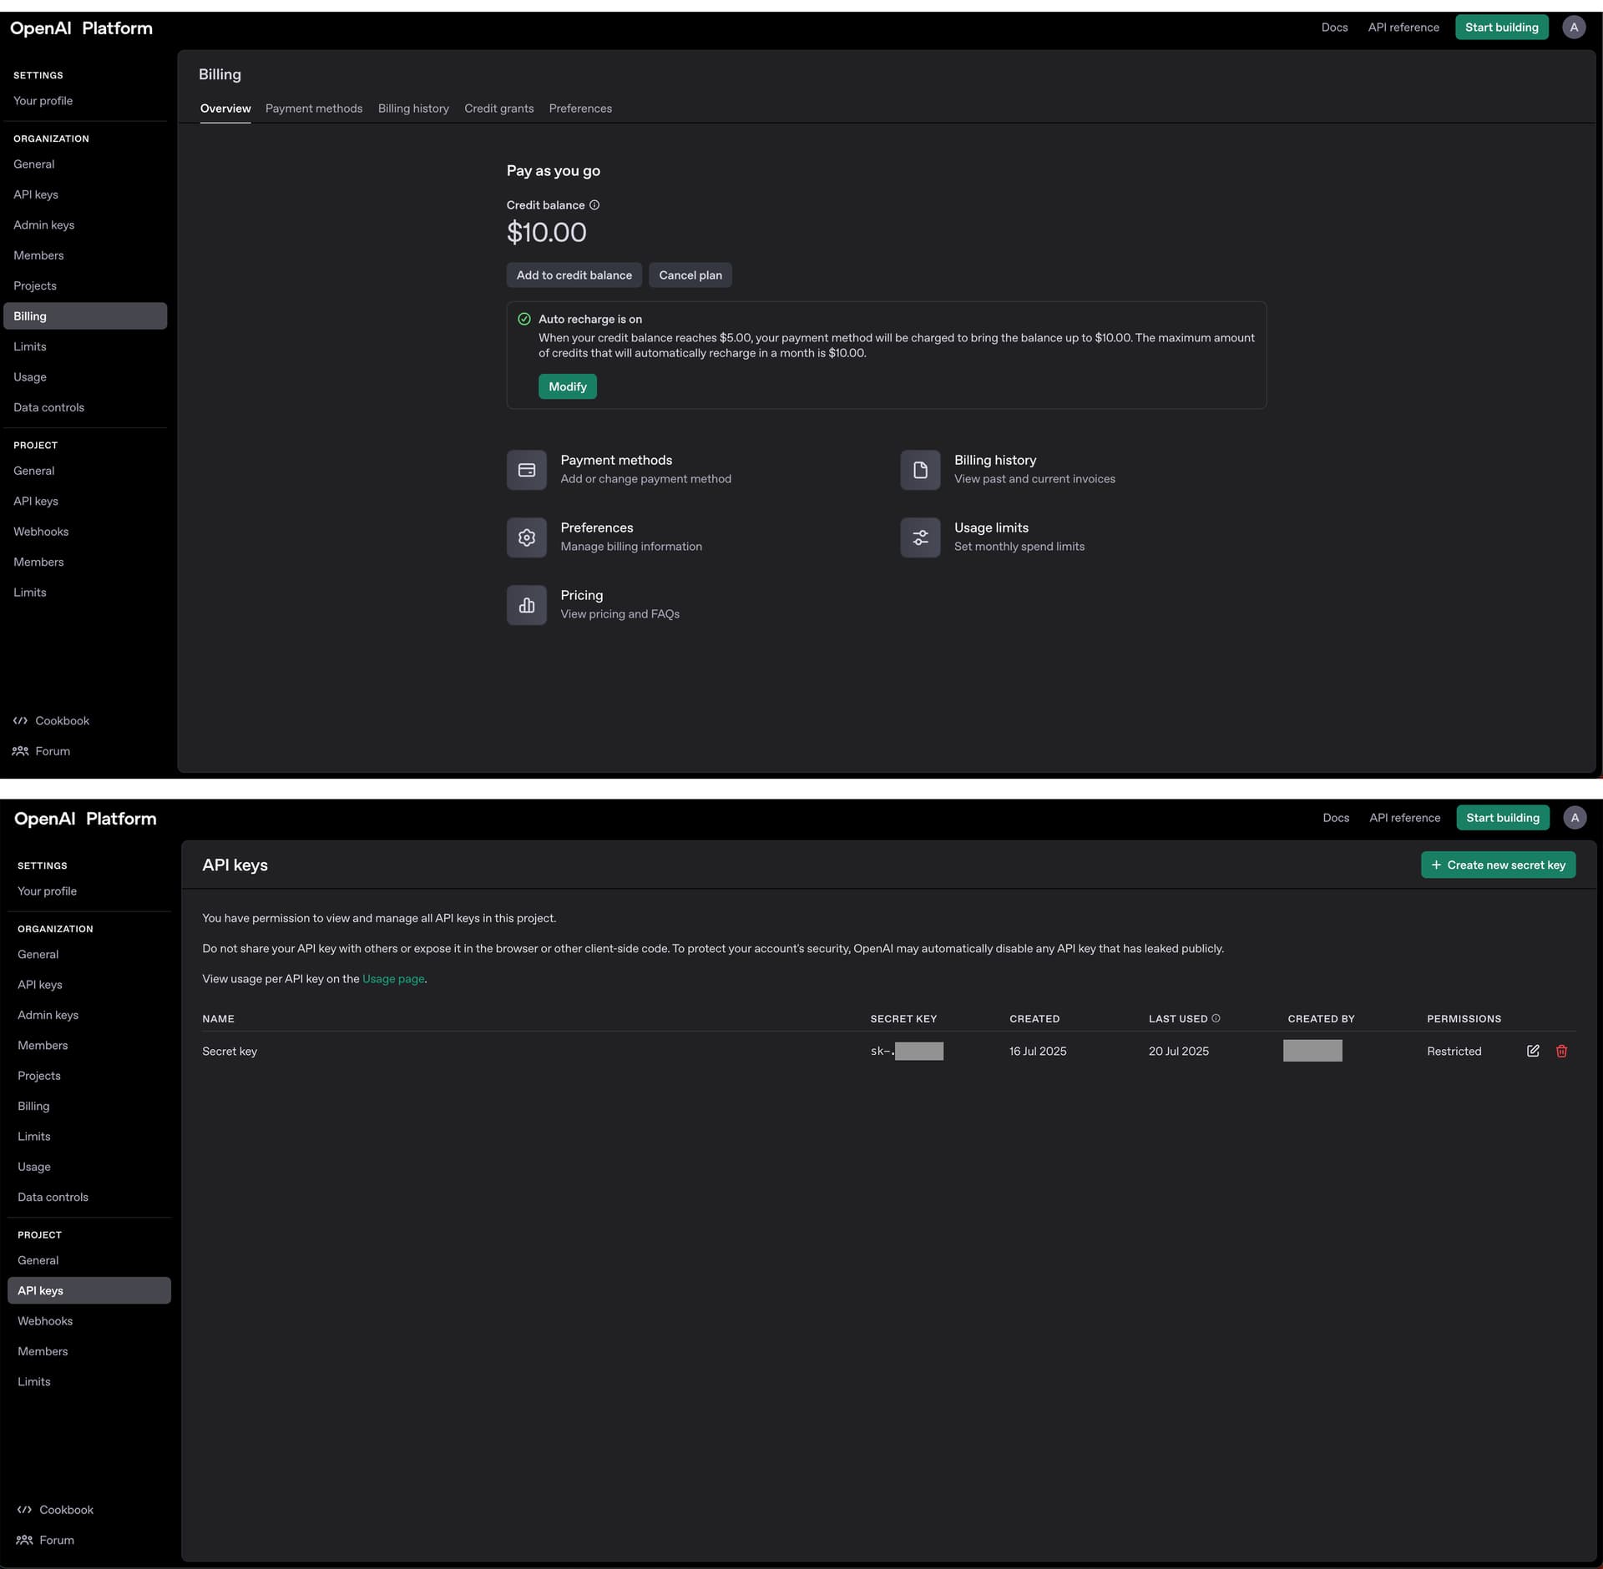The image size is (1603, 1569).
Task: Open Cookbook in the Billing page sidebar
Action: tap(62, 720)
